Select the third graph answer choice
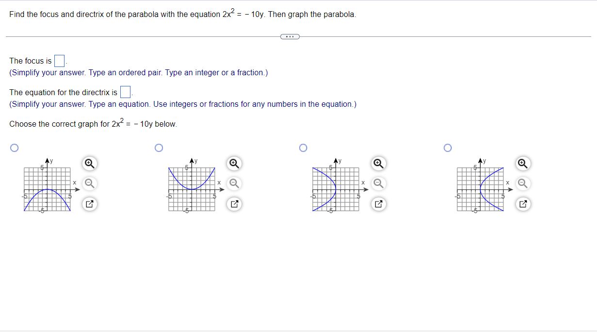597x332 pixels. tap(303, 148)
